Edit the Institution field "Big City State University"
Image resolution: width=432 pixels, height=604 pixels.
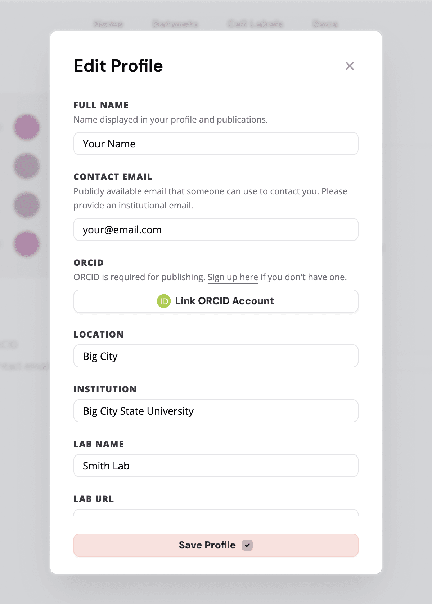coord(216,411)
